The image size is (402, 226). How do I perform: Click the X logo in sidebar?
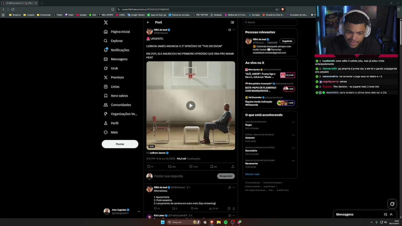[x=106, y=23]
